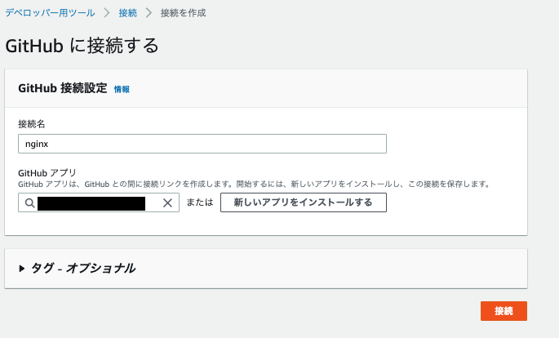Click the 接続を作成 breadcrumb text

point(183,13)
